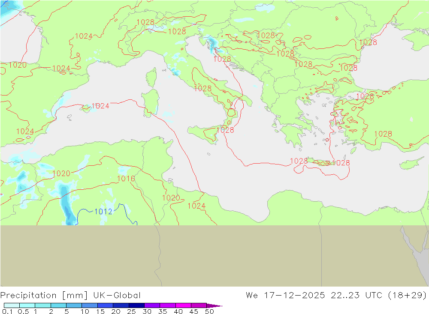This screenshot has width=429, height=314.
Task: Click the legend value 10
Action: tap(85, 311)
